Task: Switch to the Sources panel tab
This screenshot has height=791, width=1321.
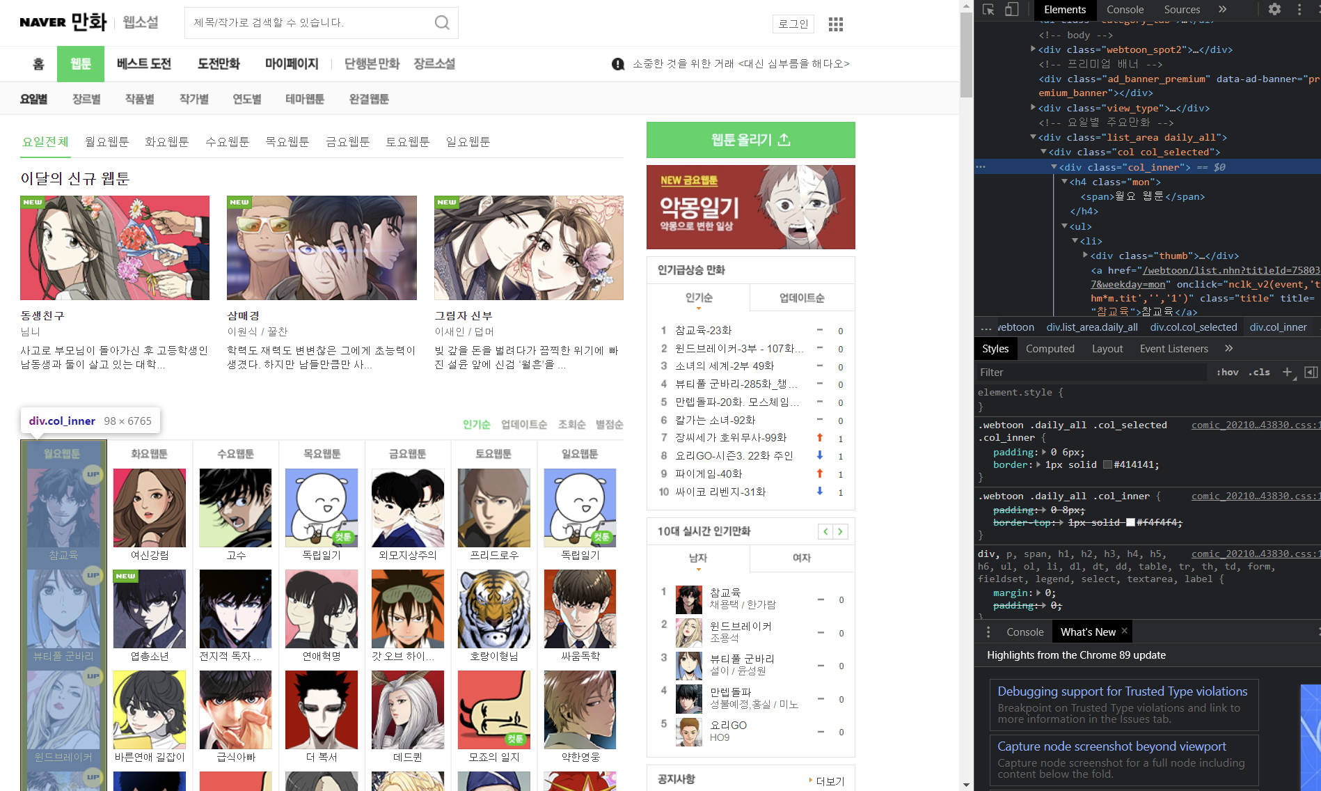Action: tap(1182, 10)
